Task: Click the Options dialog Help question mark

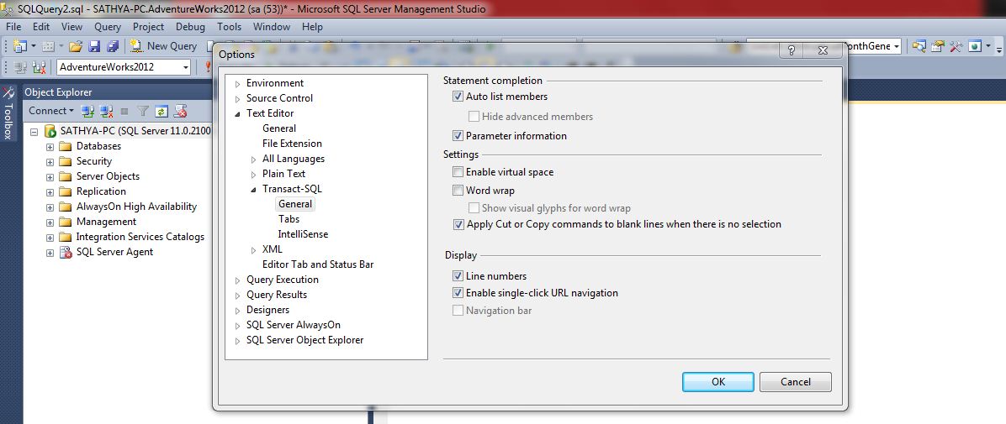Action: click(x=791, y=51)
